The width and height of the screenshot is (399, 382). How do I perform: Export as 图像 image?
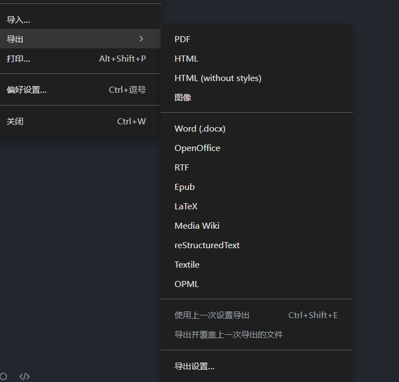coord(183,98)
